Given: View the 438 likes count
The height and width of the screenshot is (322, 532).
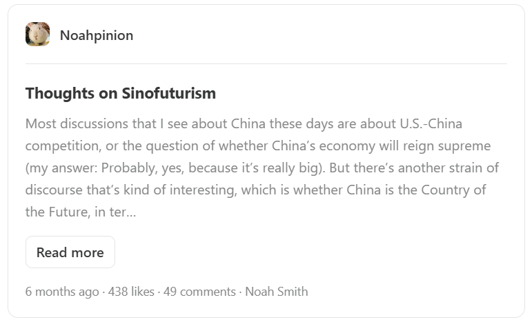Looking at the screenshot, I should pyautogui.click(x=131, y=292).
